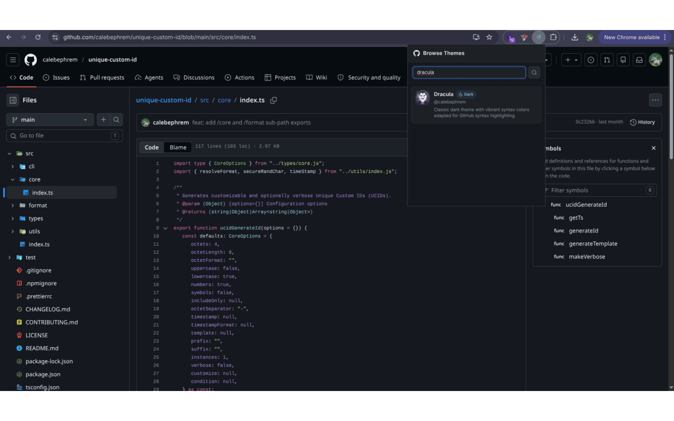
Task: Open commit message about sub-path exports
Action: (252, 123)
